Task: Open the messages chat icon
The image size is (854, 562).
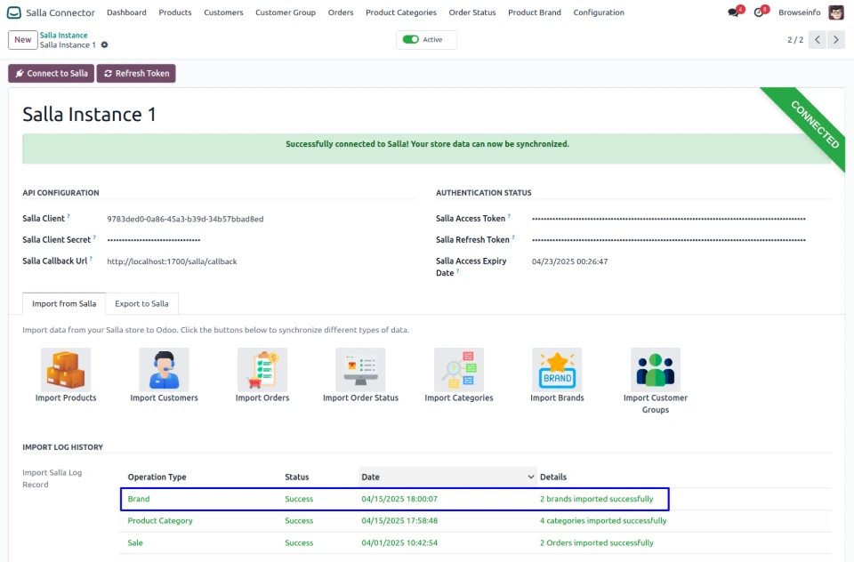Action: [733, 12]
